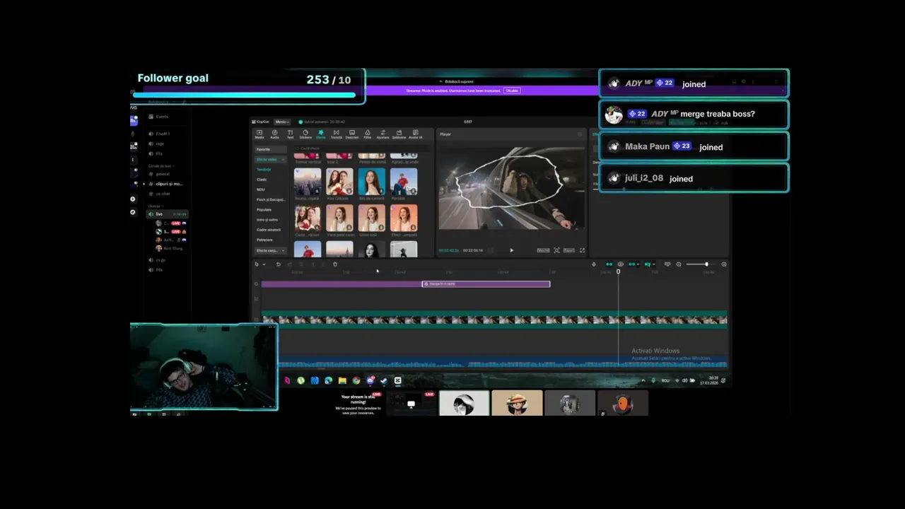
Task: Open the Text tab in CapCut
Action: pyautogui.click(x=290, y=134)
